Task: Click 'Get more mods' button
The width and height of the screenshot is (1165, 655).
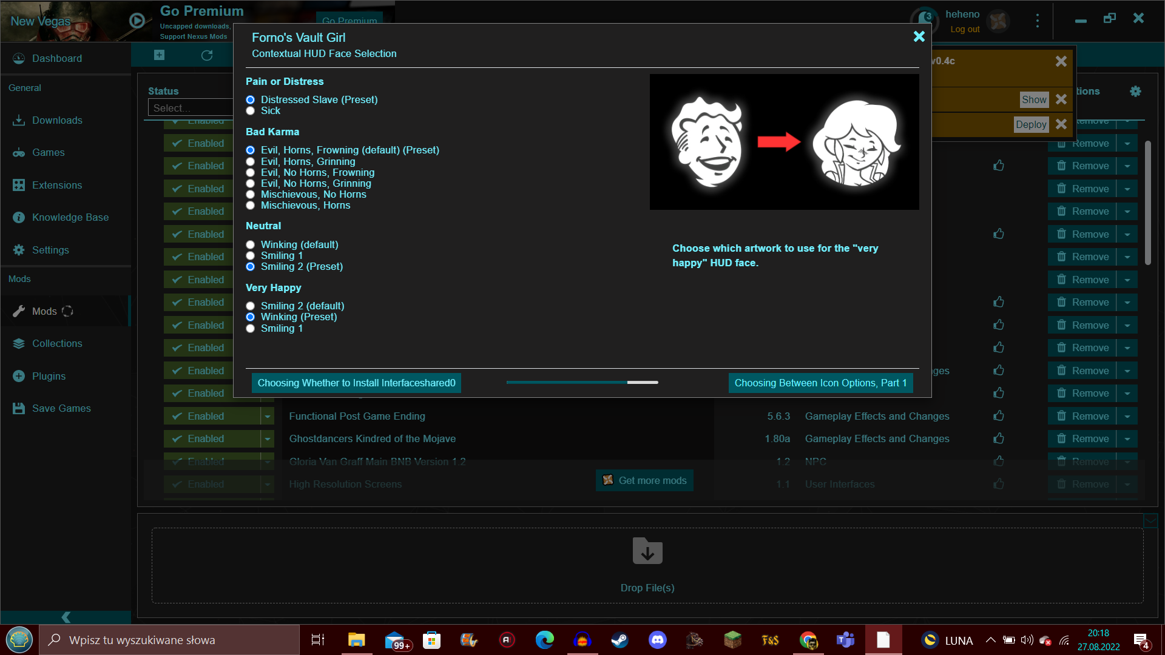Action: [644, 480]
